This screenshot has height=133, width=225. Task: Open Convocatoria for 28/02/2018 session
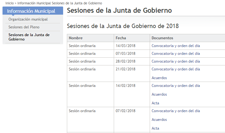[x=176, y=61]
